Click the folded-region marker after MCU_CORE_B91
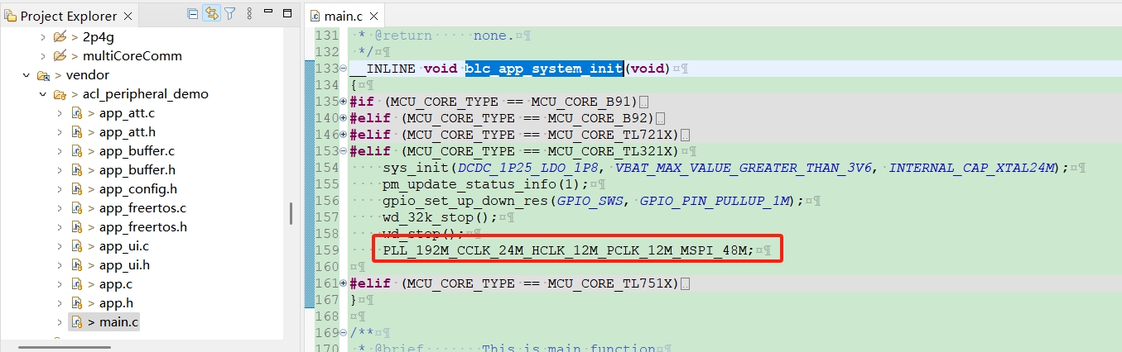Viewport: 1122px width, 352px height. 643,102
